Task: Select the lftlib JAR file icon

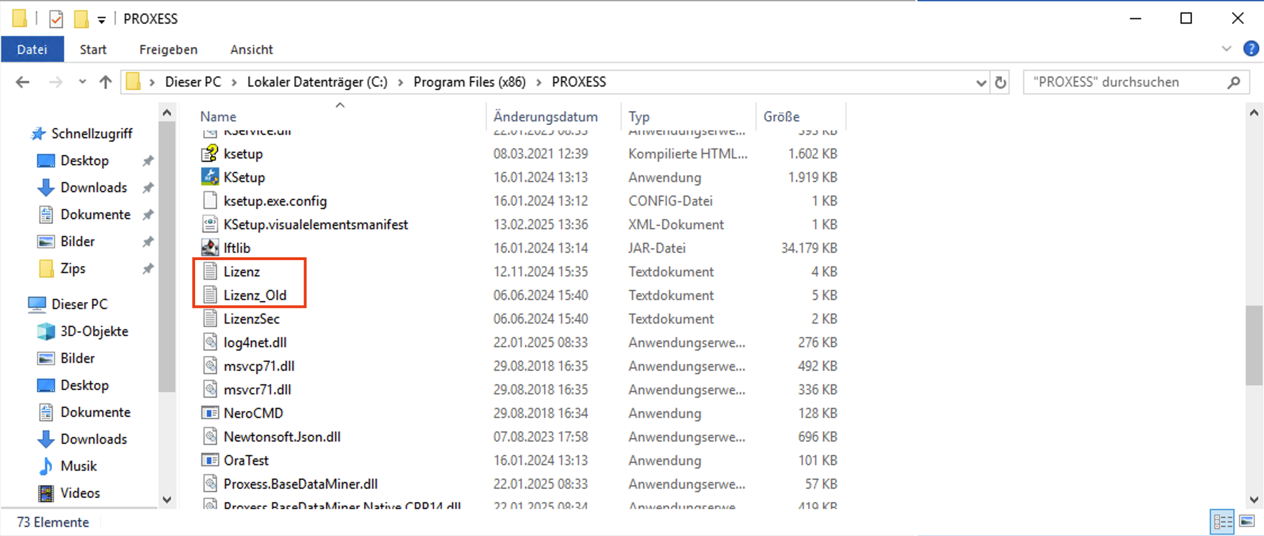Action: coord(210,248)
